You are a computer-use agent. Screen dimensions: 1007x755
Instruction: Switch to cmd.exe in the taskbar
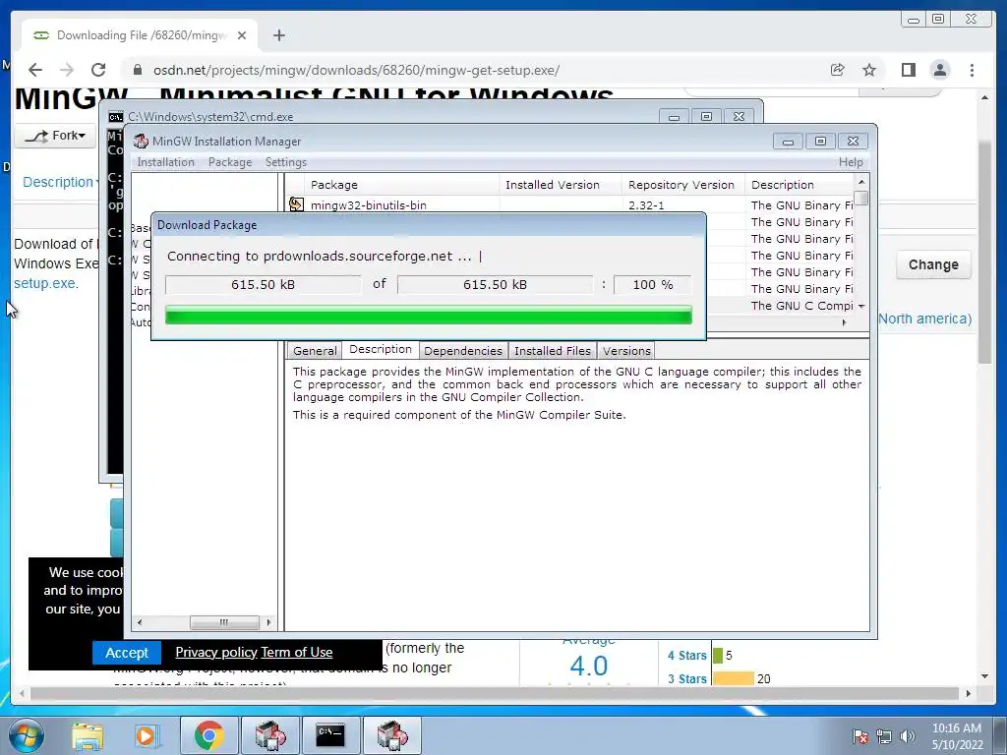(x=330, y=735)
